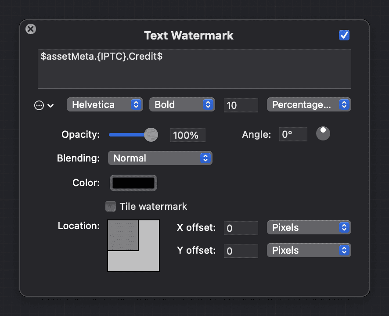Open the Percentage size unit dropdown

point(309,105)
